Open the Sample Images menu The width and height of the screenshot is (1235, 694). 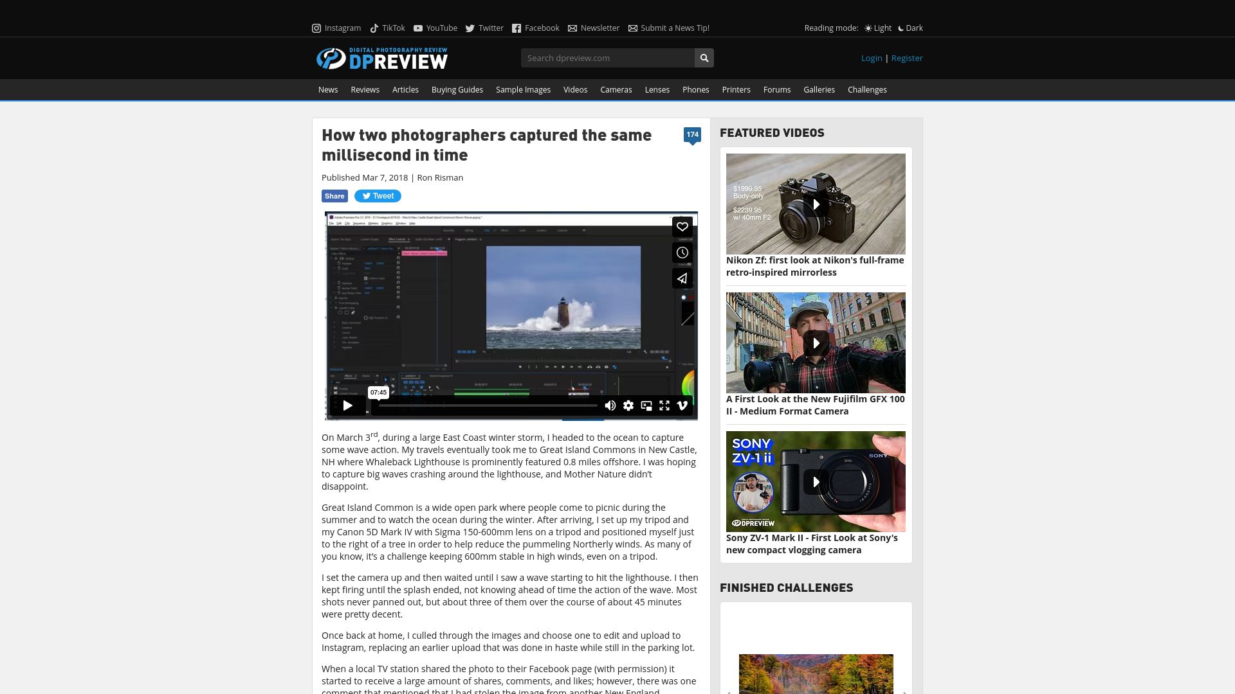[523, 90]
